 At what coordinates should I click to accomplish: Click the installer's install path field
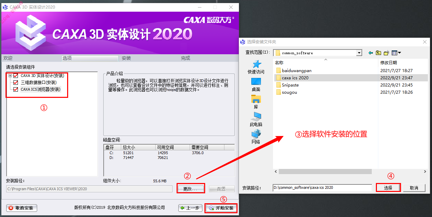pyautogui.click(x=89, y=189)
